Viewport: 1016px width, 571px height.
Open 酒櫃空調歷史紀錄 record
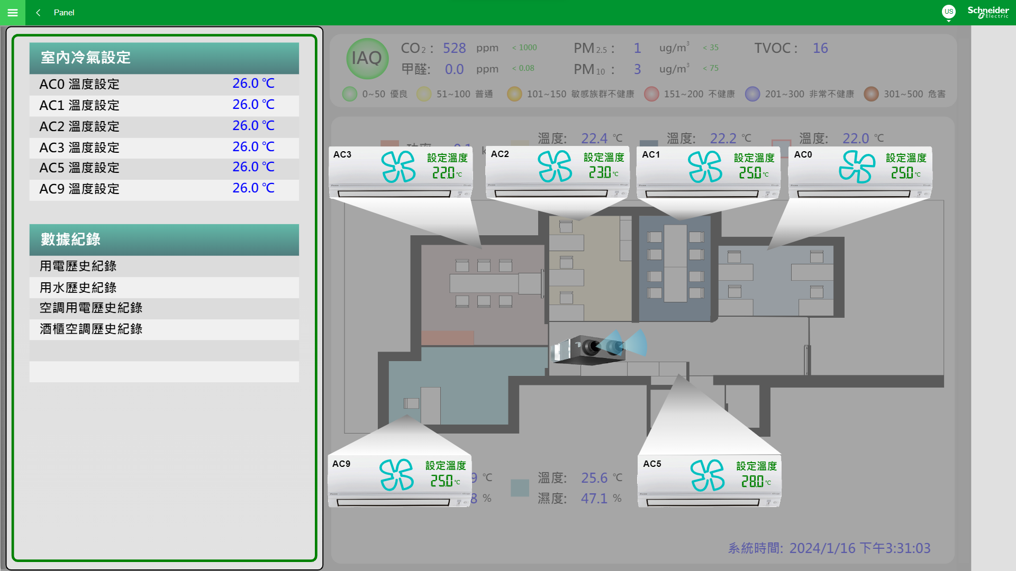pyautogui.click(x=91, y=329)
